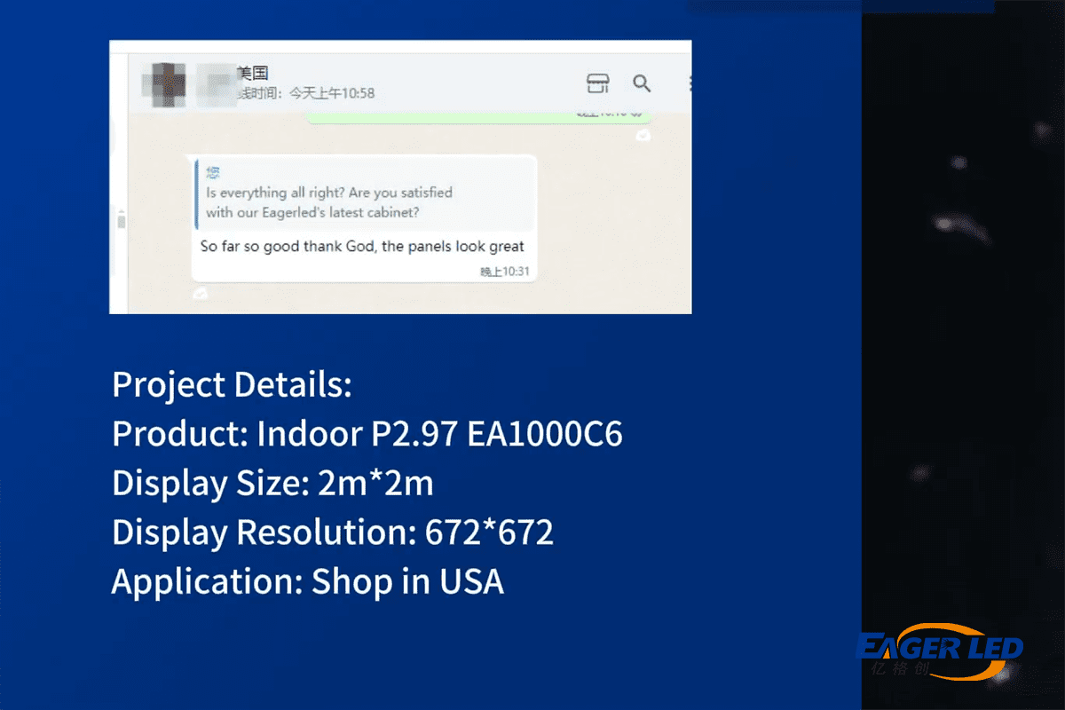Open the partially visible three-dot chat menu

(689, 83)
